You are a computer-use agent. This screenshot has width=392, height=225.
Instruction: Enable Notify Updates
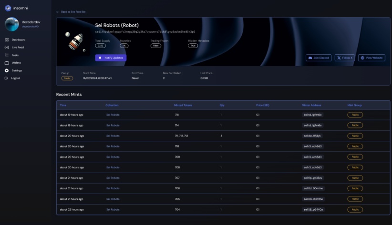click(111, 58)
